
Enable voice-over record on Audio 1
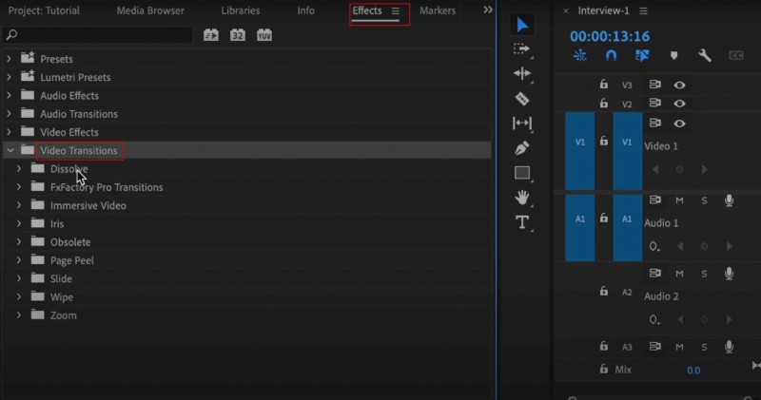point(729,200)
